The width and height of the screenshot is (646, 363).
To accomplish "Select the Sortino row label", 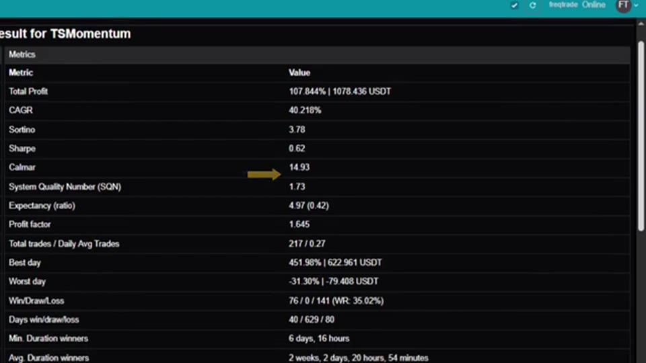I will [x=22, y=130].
